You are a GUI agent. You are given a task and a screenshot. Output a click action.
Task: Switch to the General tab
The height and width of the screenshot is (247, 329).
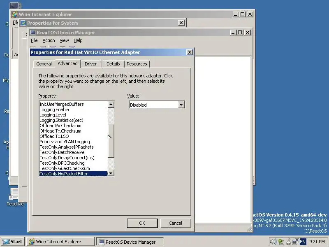pyautogui.click(x=44, y=64)
